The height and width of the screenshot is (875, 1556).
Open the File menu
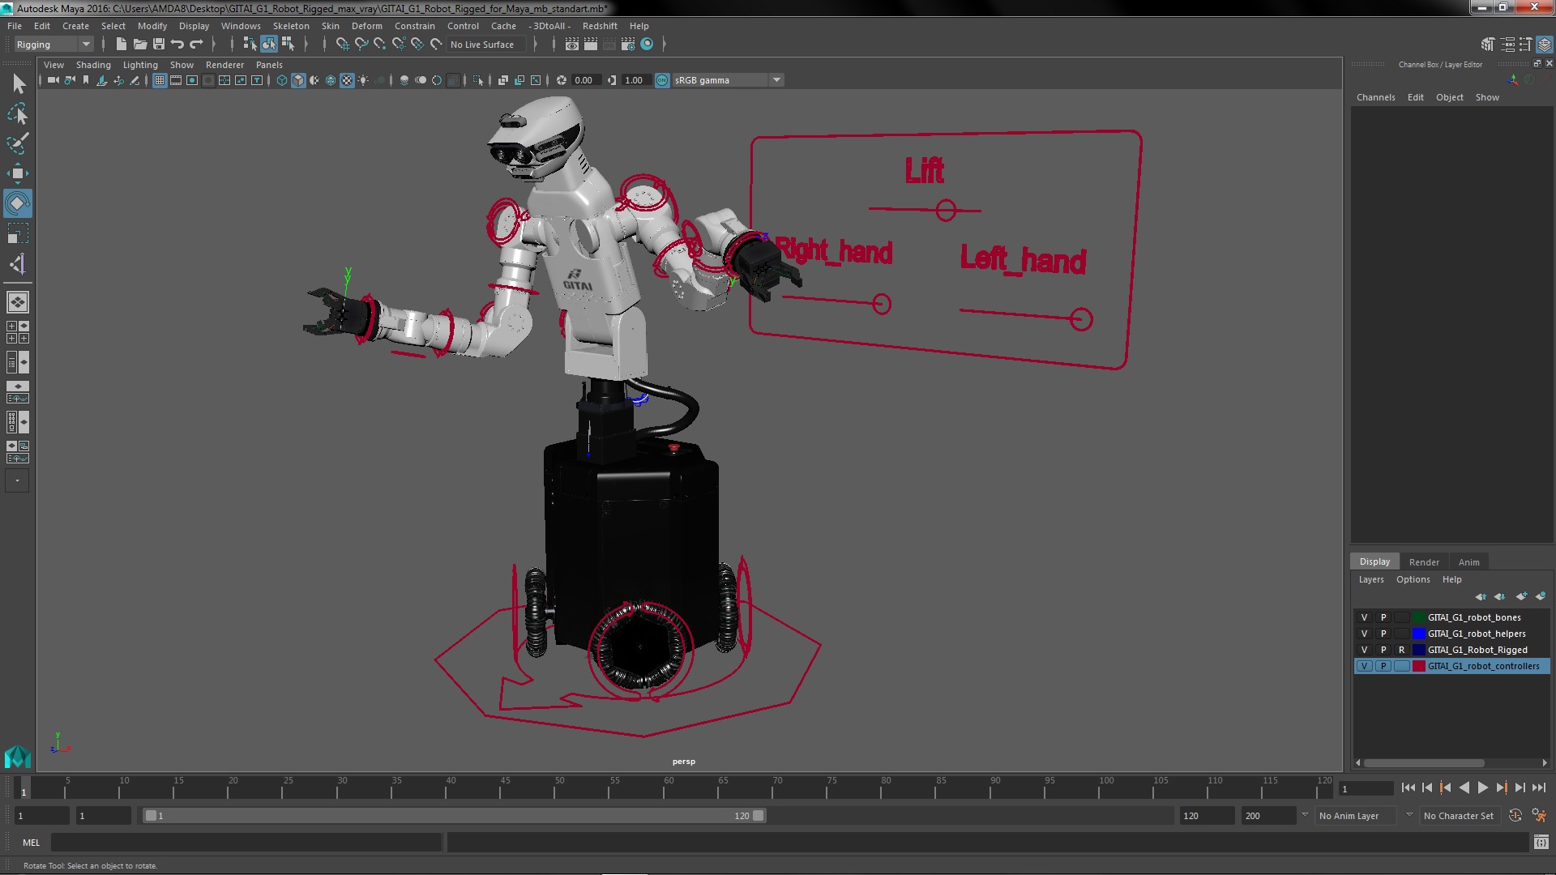[x=15, y=26]
